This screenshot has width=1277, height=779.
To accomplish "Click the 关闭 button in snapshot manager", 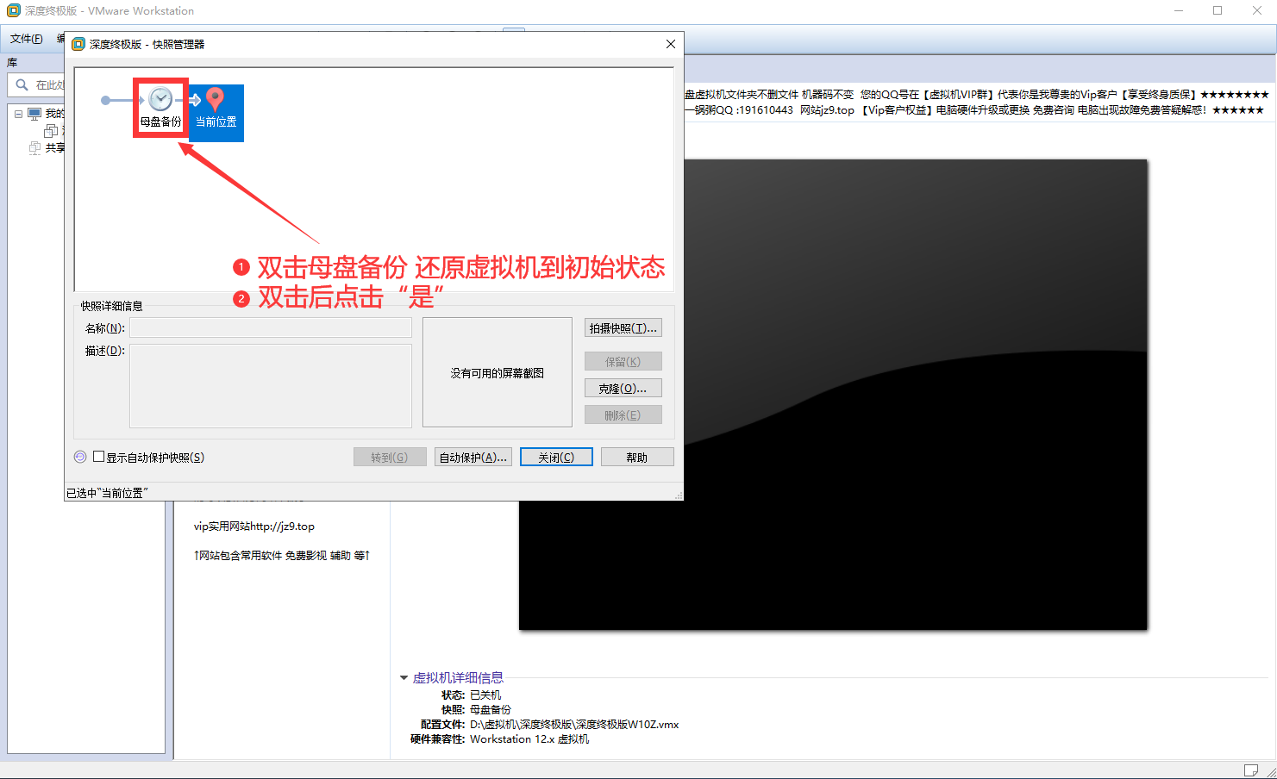I will 556,458.
